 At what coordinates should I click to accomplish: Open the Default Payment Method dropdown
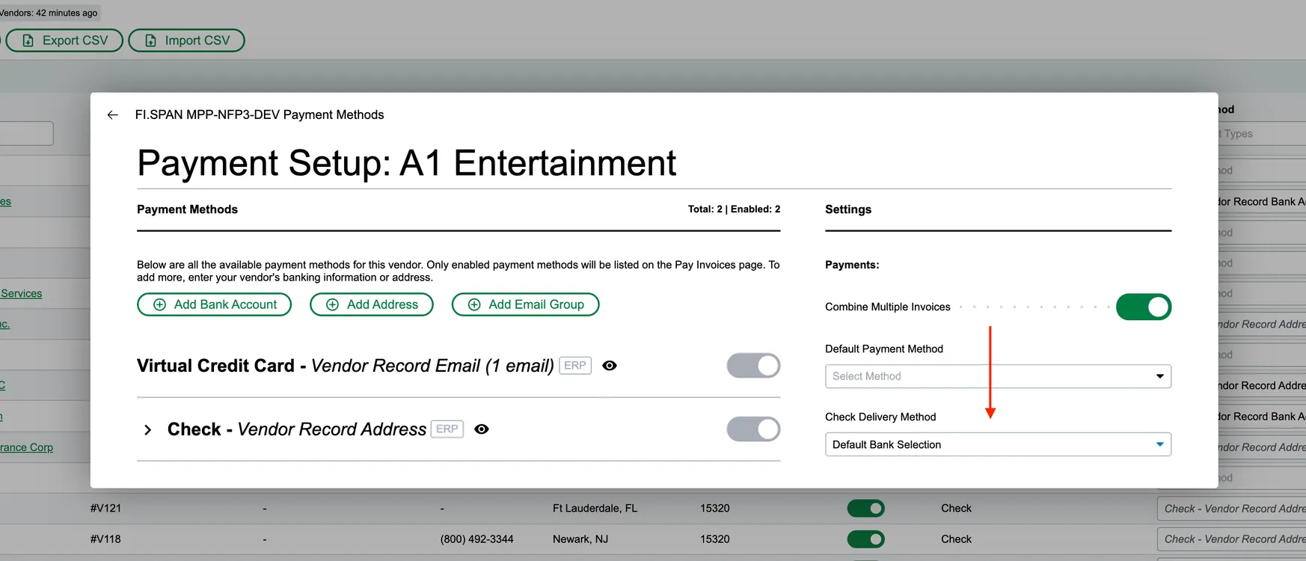998,376
